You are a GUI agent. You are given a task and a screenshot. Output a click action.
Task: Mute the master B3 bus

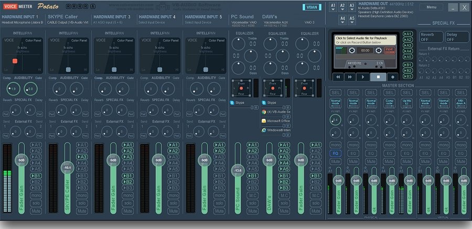461,161
